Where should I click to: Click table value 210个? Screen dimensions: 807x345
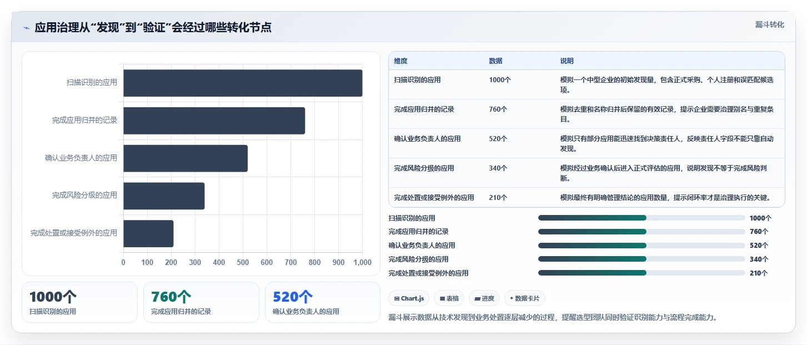[x=498, y=198]
